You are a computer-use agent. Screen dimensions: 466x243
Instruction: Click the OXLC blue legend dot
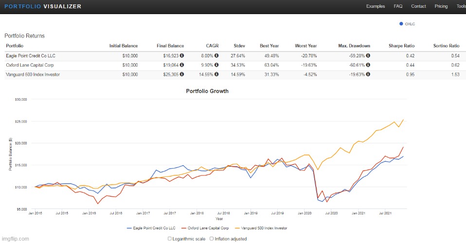coord(401,23)
